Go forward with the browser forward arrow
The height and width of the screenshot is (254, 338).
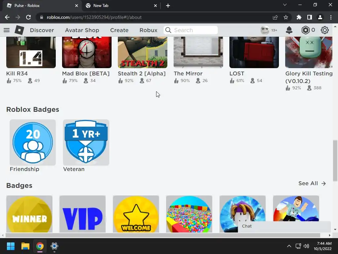[18, 17]
